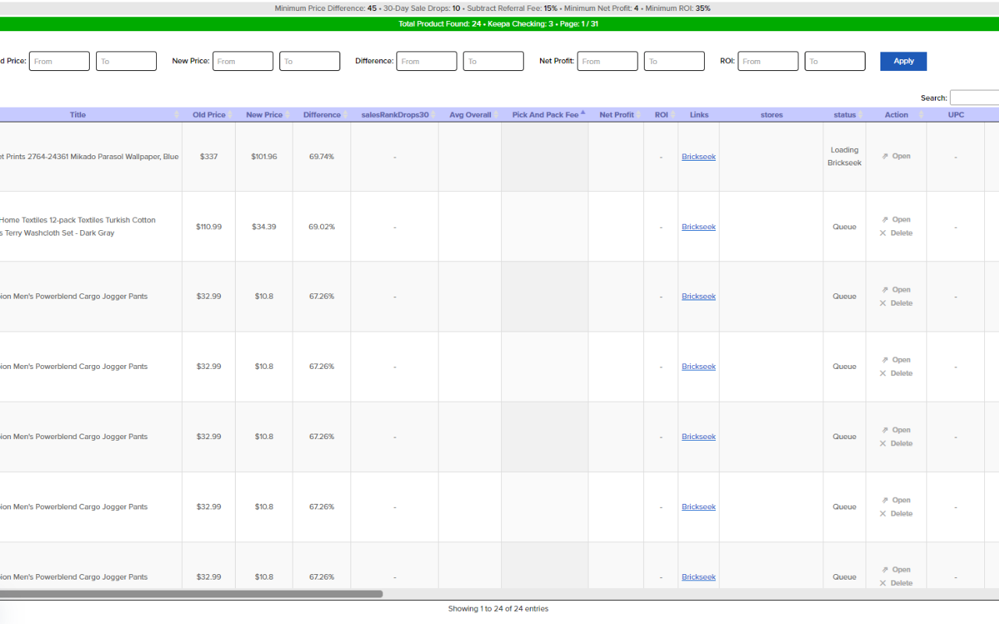Image resolution: width=999 pixels, height=624 pixels.
Task: Click Queue status in the Washcloth Set row
Action: coord(844,227)
